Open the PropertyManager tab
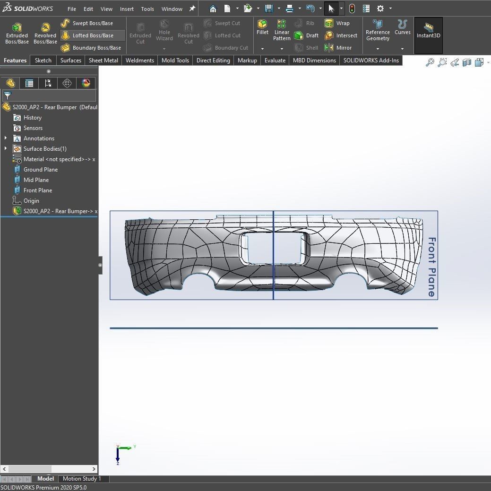The width and height of the screenshot is (491, 491). [x=29, y=83]
